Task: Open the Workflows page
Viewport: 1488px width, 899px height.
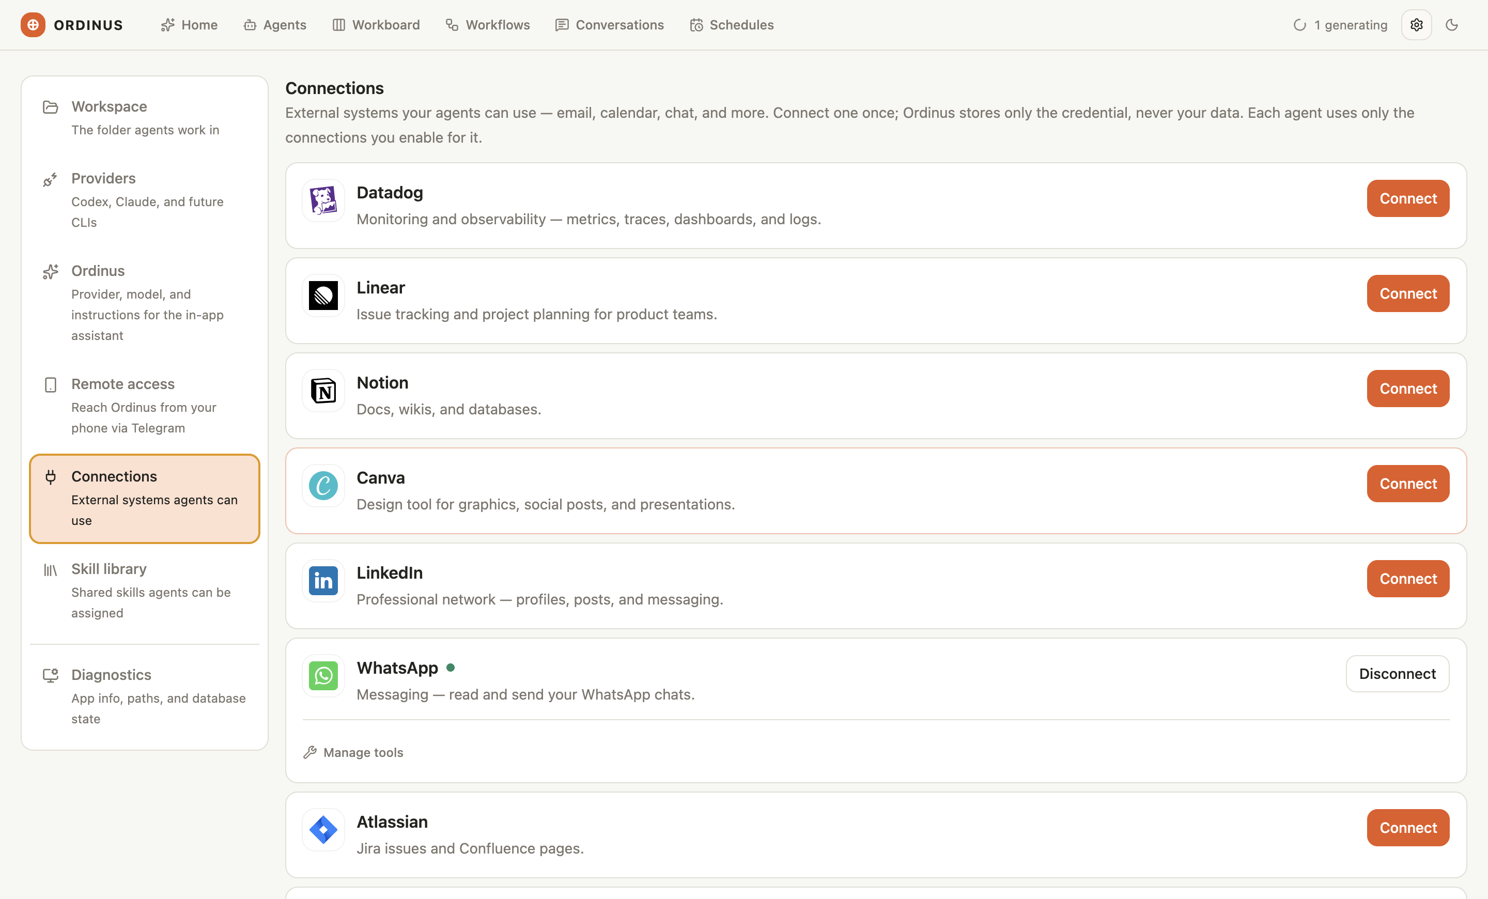Action: (488, 25)
